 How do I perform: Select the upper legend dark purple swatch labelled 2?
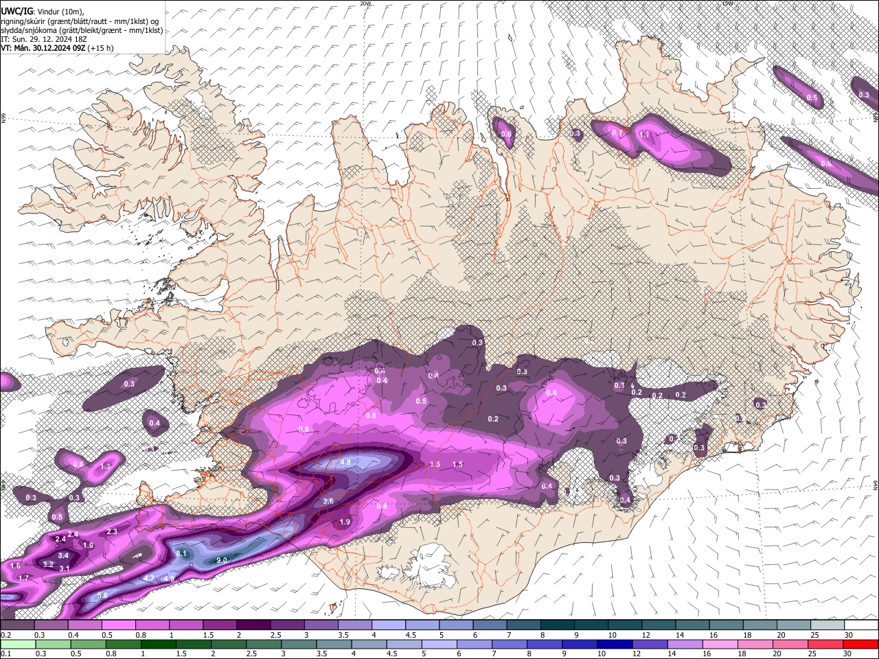(253, 625)
